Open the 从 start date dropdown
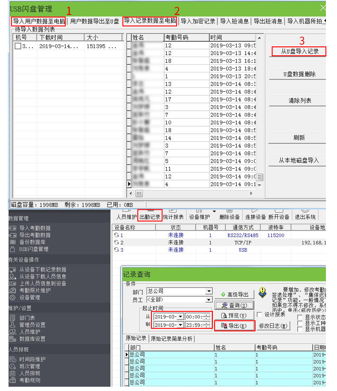 point(180,317)
